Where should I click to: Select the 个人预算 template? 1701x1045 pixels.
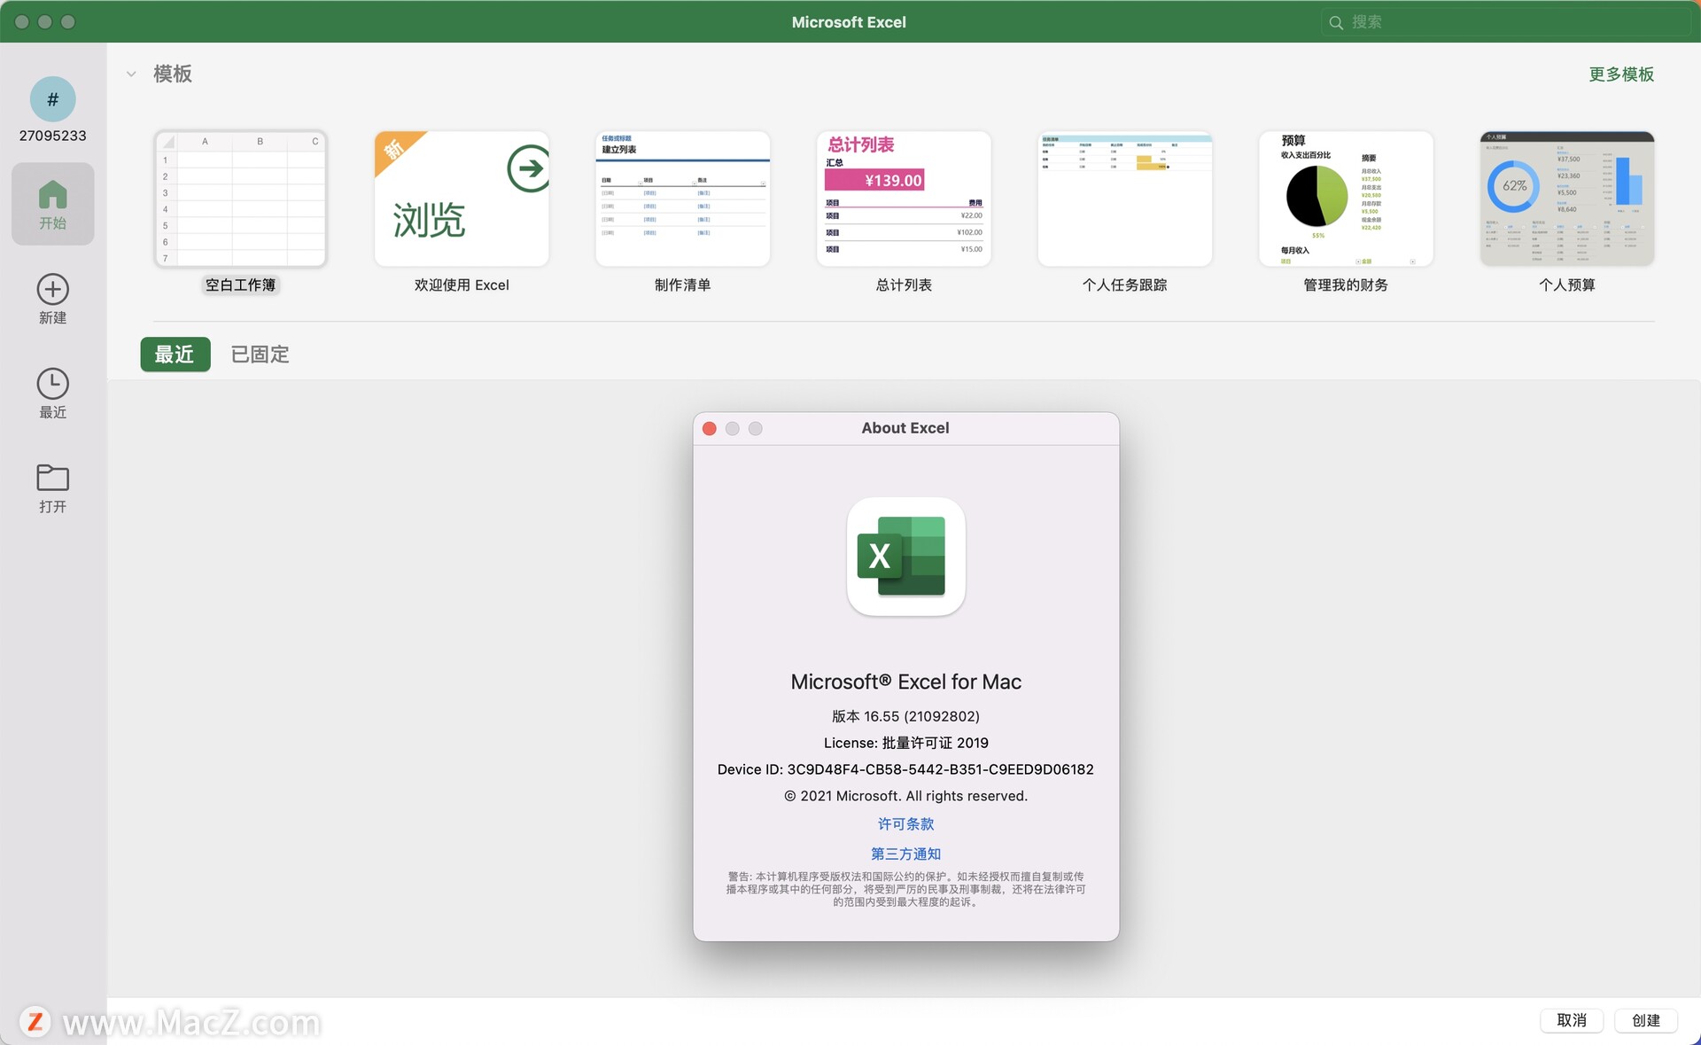click(x=1566, y=199)
